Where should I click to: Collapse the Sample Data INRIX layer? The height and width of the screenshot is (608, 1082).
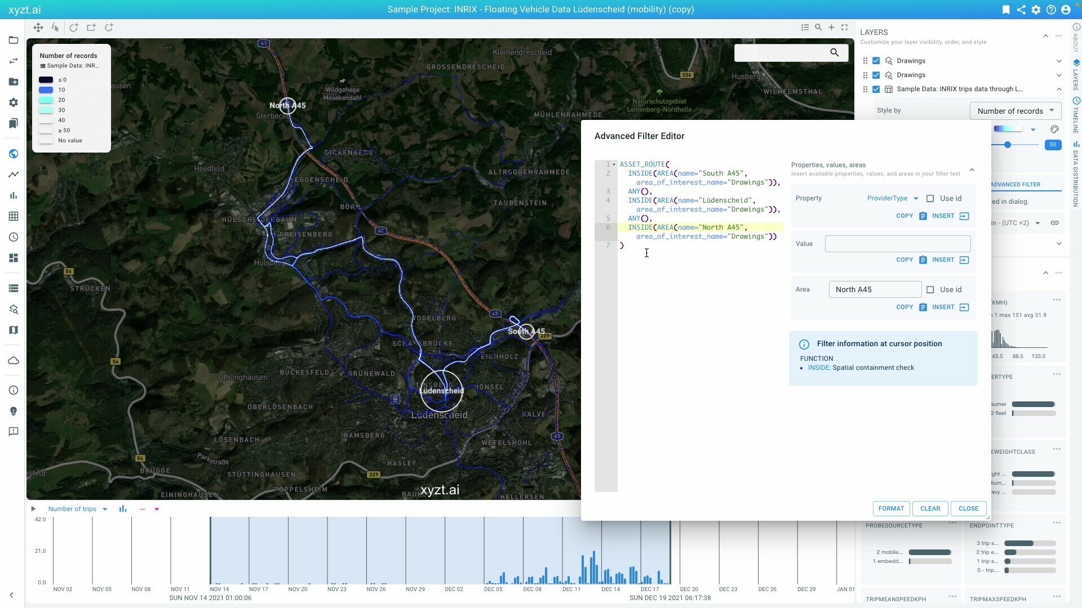click(x=1059, y=89)
